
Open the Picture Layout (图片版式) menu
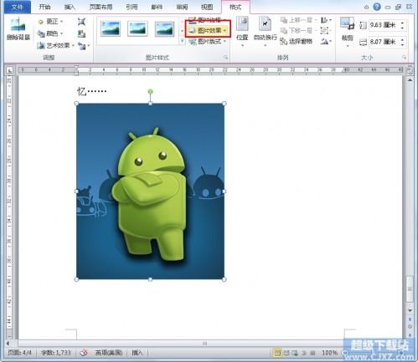207,42
